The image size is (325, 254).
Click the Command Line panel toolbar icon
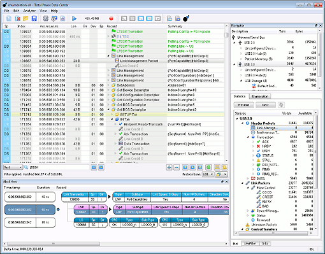[124, 18]
